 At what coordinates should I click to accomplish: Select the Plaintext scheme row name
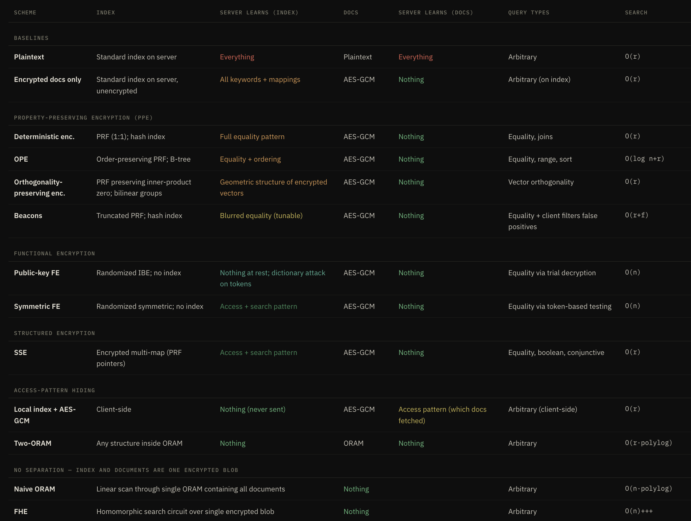coord(29,57)
